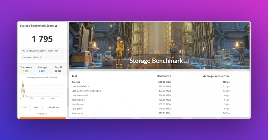This screenshot has width=268, height=140.
Task: Click the 112 µs access time value
Action: 226,86
